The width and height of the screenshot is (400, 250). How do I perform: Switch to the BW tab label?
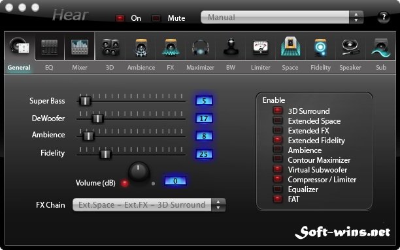(231, 68)
